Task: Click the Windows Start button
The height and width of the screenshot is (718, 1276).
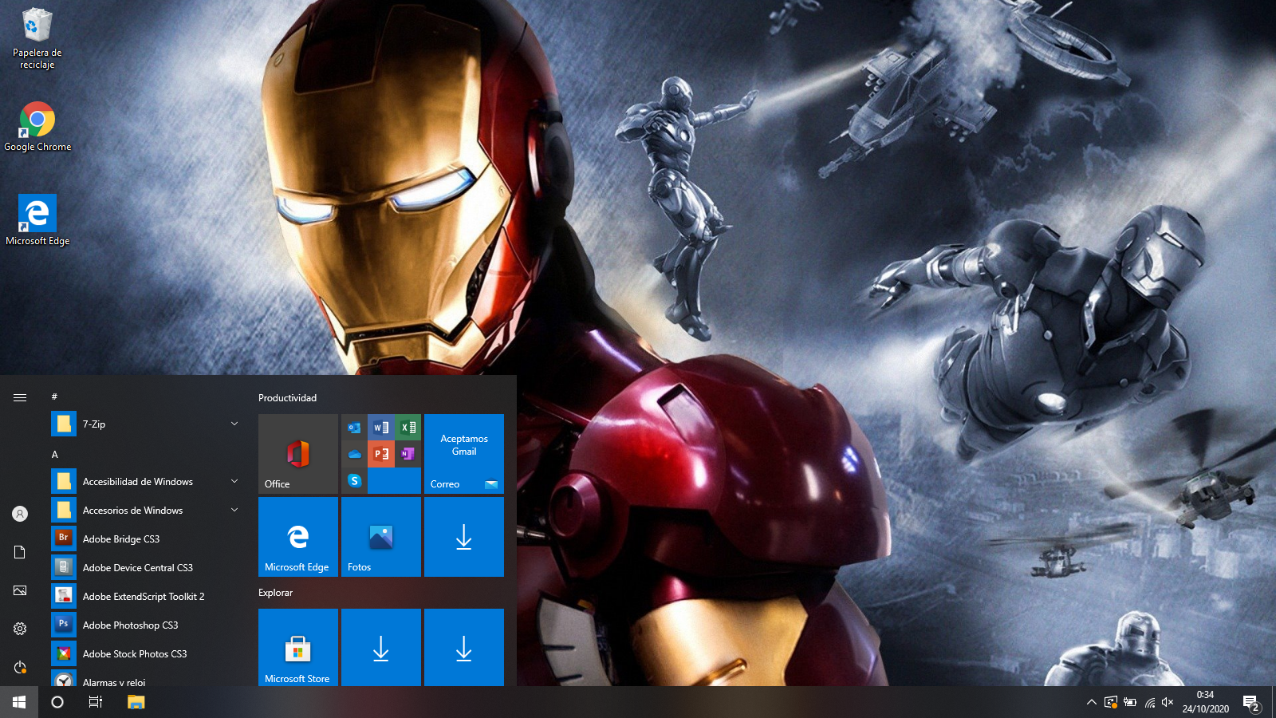Action: pyautogui.click(x=19, y=702)
